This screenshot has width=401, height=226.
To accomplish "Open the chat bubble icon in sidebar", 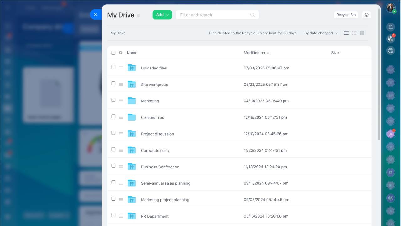I will click(390, 50).
